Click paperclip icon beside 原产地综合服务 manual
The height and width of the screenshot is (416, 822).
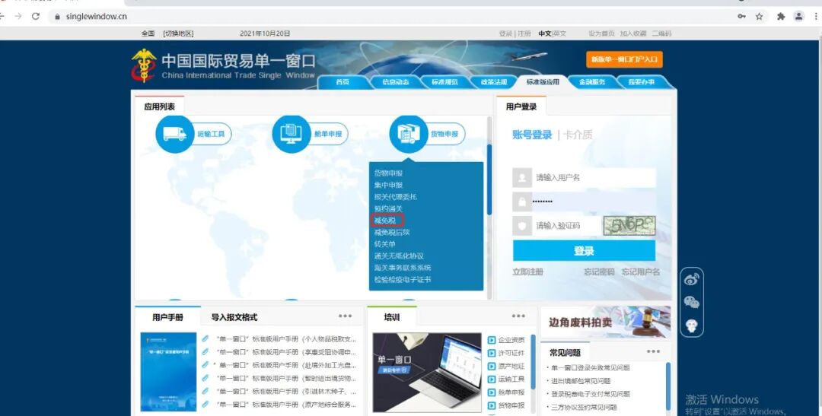205,405
